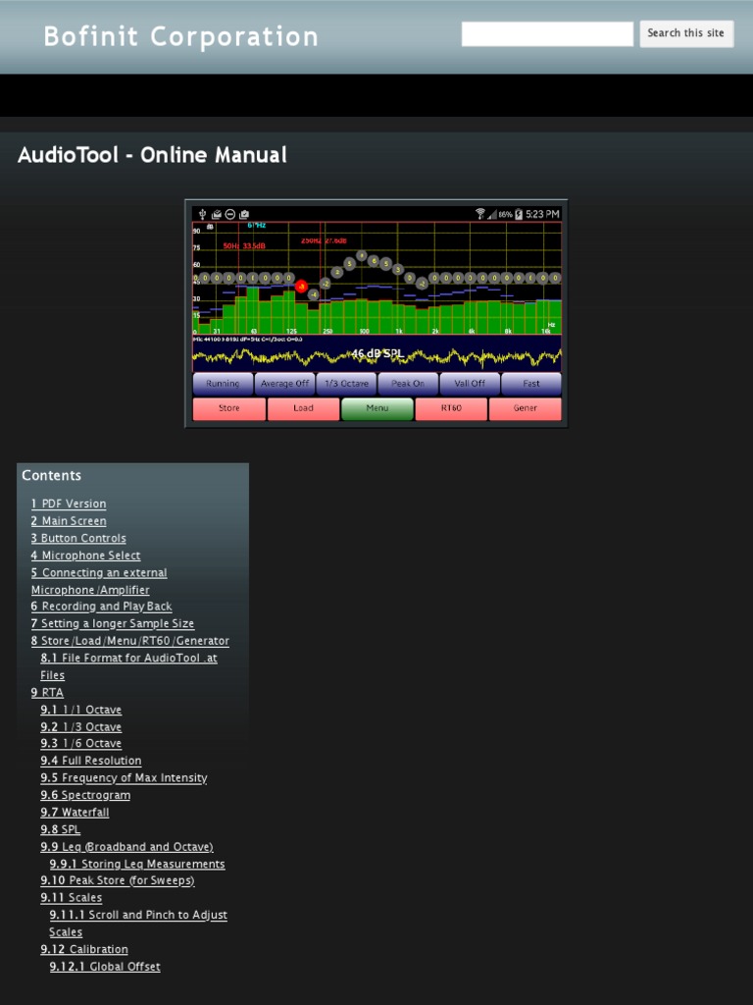753x1005 pixels.
Task: Open the 9.12.1 Global Offset link
Action: (105, 967)
